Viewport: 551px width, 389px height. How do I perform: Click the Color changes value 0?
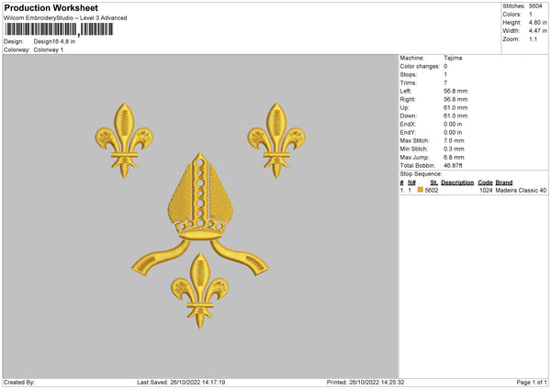pos(445,66)
